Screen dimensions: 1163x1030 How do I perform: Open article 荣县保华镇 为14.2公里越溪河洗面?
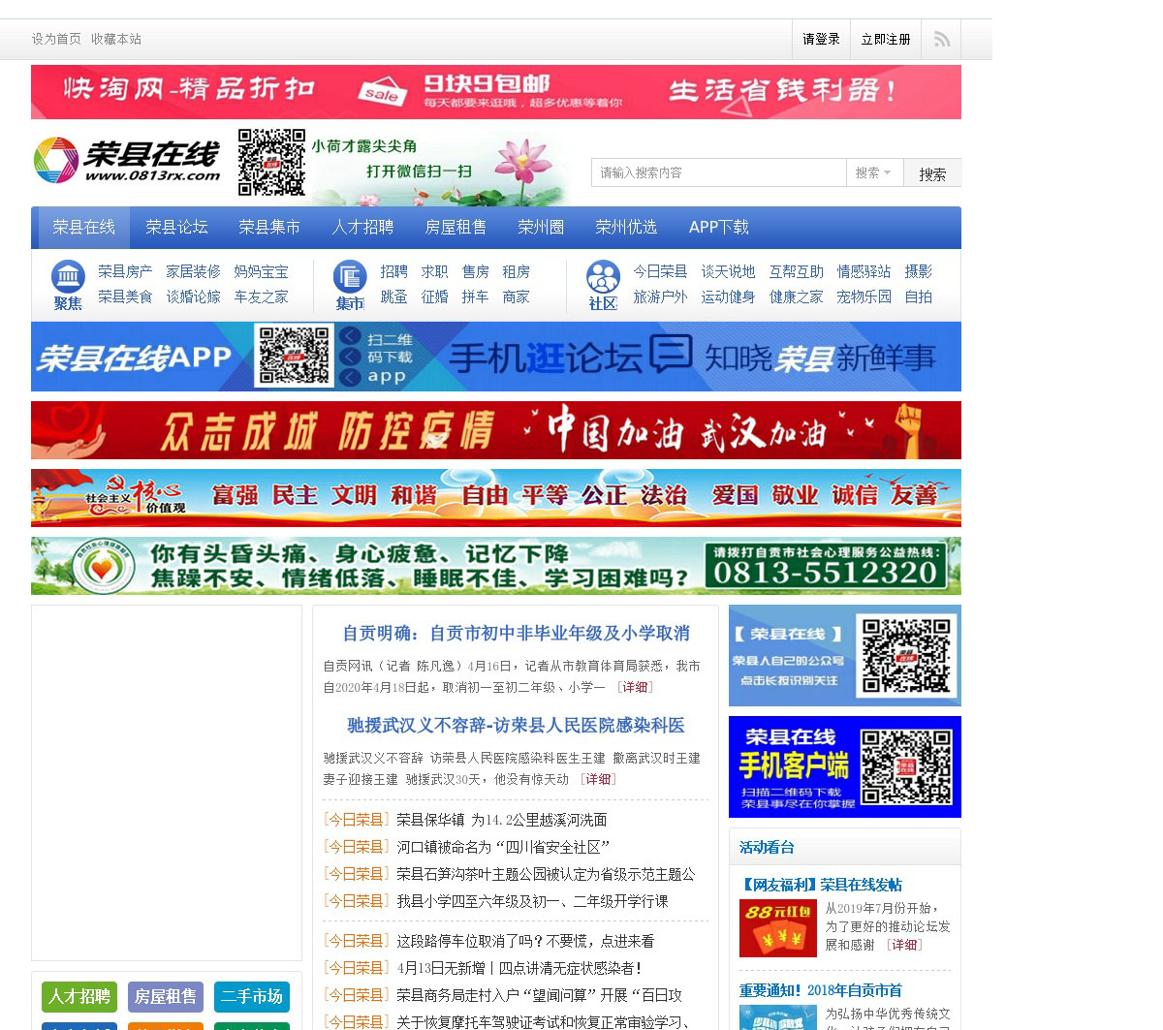pos(501,820)
